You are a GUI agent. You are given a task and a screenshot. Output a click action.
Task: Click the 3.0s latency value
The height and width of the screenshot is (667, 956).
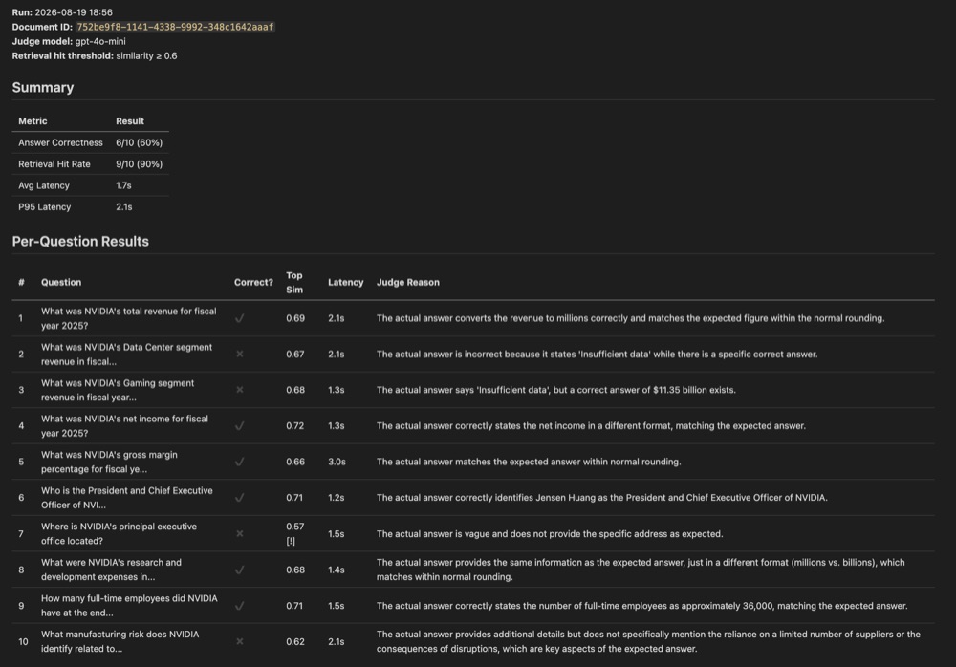[337, 462]
